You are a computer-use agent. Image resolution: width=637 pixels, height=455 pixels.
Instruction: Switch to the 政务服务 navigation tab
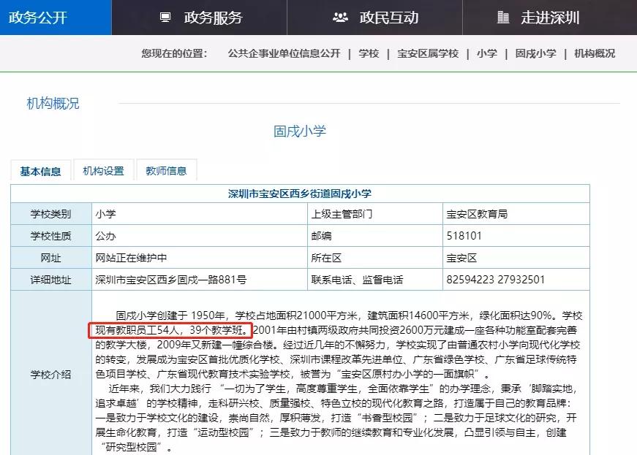tap(212, 18)
